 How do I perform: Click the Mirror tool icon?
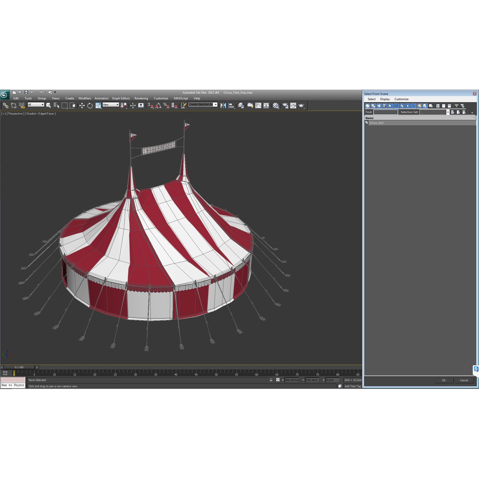[x=223, y=106]
